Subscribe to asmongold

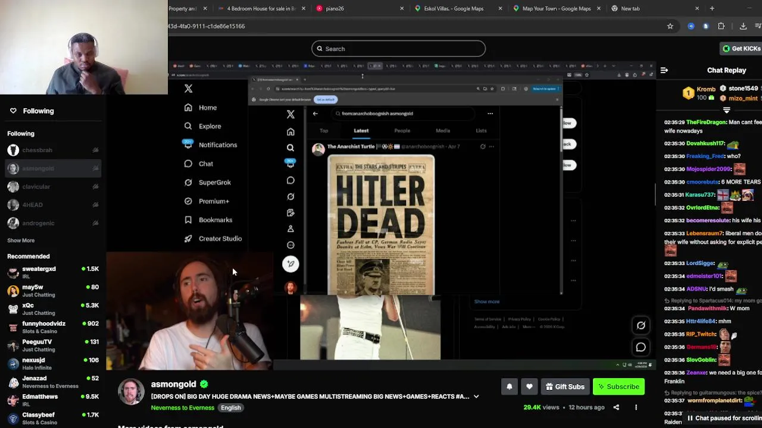pyautogui.click(x=619, y=386)
